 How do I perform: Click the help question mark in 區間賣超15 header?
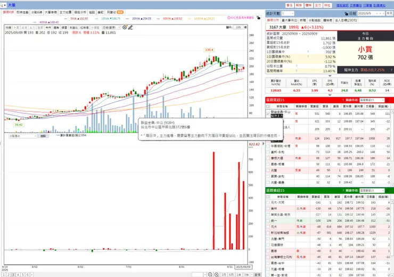tap(343, 190)
